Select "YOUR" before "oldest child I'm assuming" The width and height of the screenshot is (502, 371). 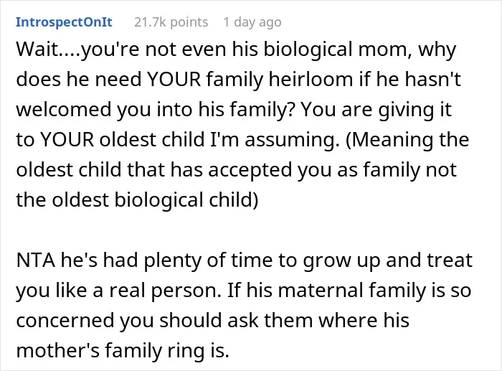point(67,139)
